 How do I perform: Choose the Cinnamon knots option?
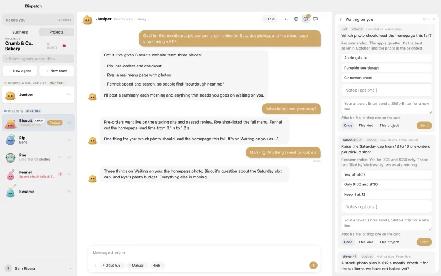click(x=386, y=78)
